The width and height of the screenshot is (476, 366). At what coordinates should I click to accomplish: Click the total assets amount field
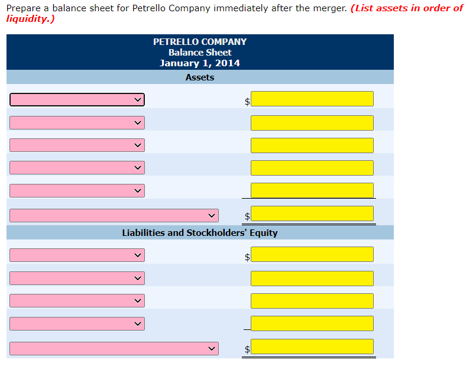click(x=312, y=213)
